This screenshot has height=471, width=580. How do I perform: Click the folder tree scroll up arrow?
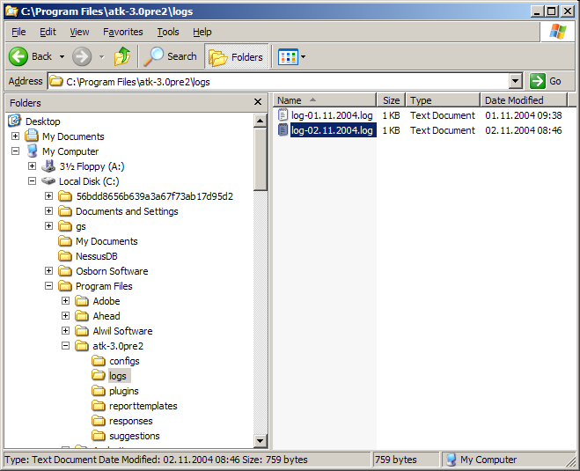260,121
